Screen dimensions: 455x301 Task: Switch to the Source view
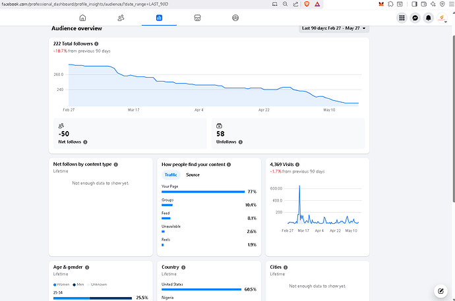[193, 175]
